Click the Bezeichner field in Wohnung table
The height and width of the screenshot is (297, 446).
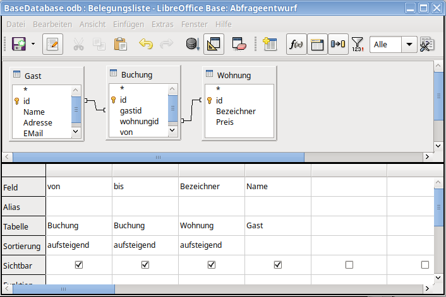click(x=236, y=111)
